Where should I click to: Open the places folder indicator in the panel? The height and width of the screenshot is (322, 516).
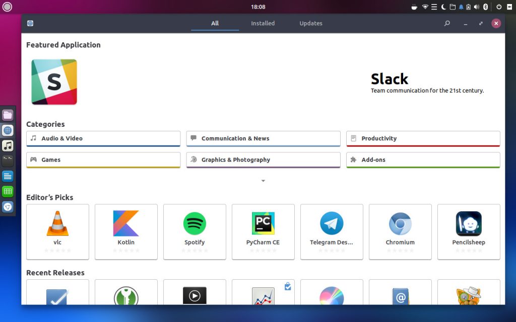(x=453, y=7)
